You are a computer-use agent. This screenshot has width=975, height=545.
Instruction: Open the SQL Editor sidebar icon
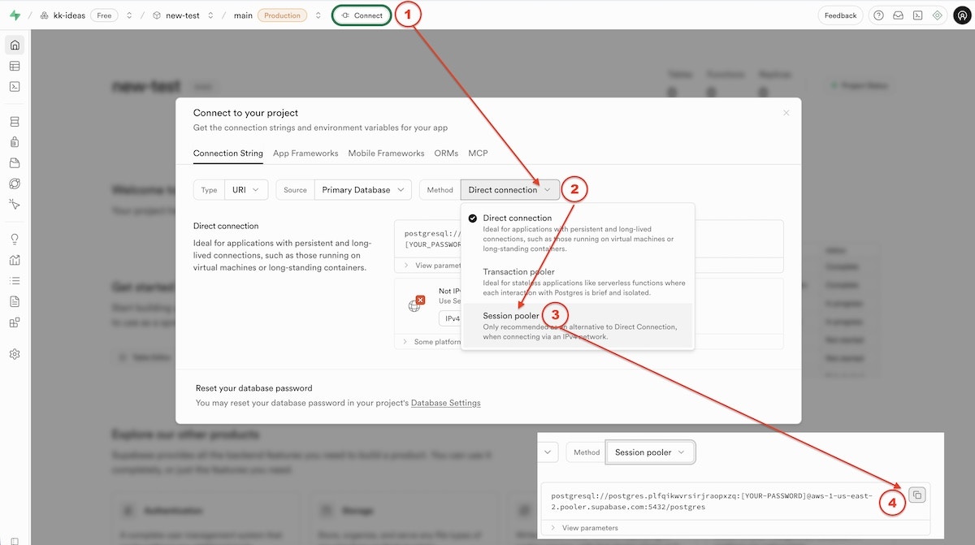click(x=15, y=86)
